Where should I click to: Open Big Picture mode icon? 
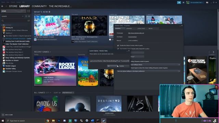click(207, 2)
